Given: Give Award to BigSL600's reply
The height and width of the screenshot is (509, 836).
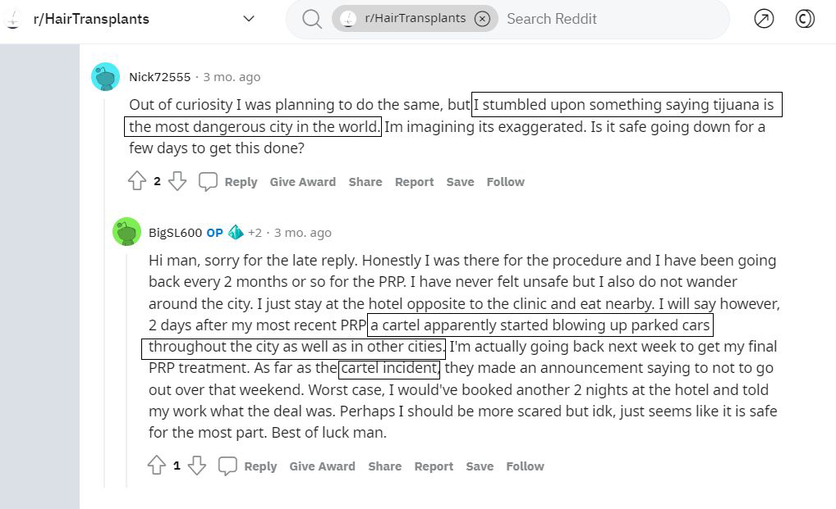Looking at the screenshot, I should (322, 466).
